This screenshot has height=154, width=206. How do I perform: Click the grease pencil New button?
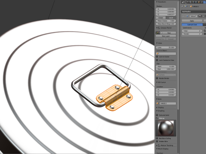point(168,33)
